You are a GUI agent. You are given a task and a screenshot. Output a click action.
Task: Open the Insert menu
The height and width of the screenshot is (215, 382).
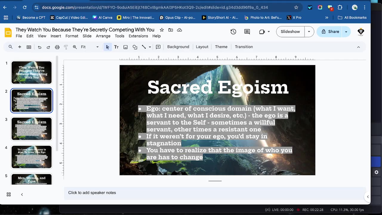[56, 36]
